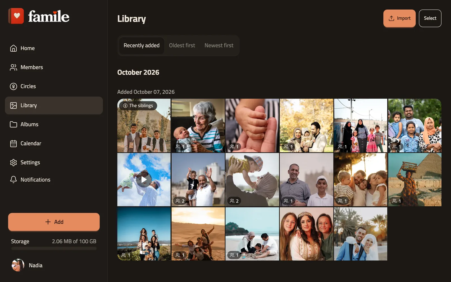Click the Select button

(x=430, y=18)
